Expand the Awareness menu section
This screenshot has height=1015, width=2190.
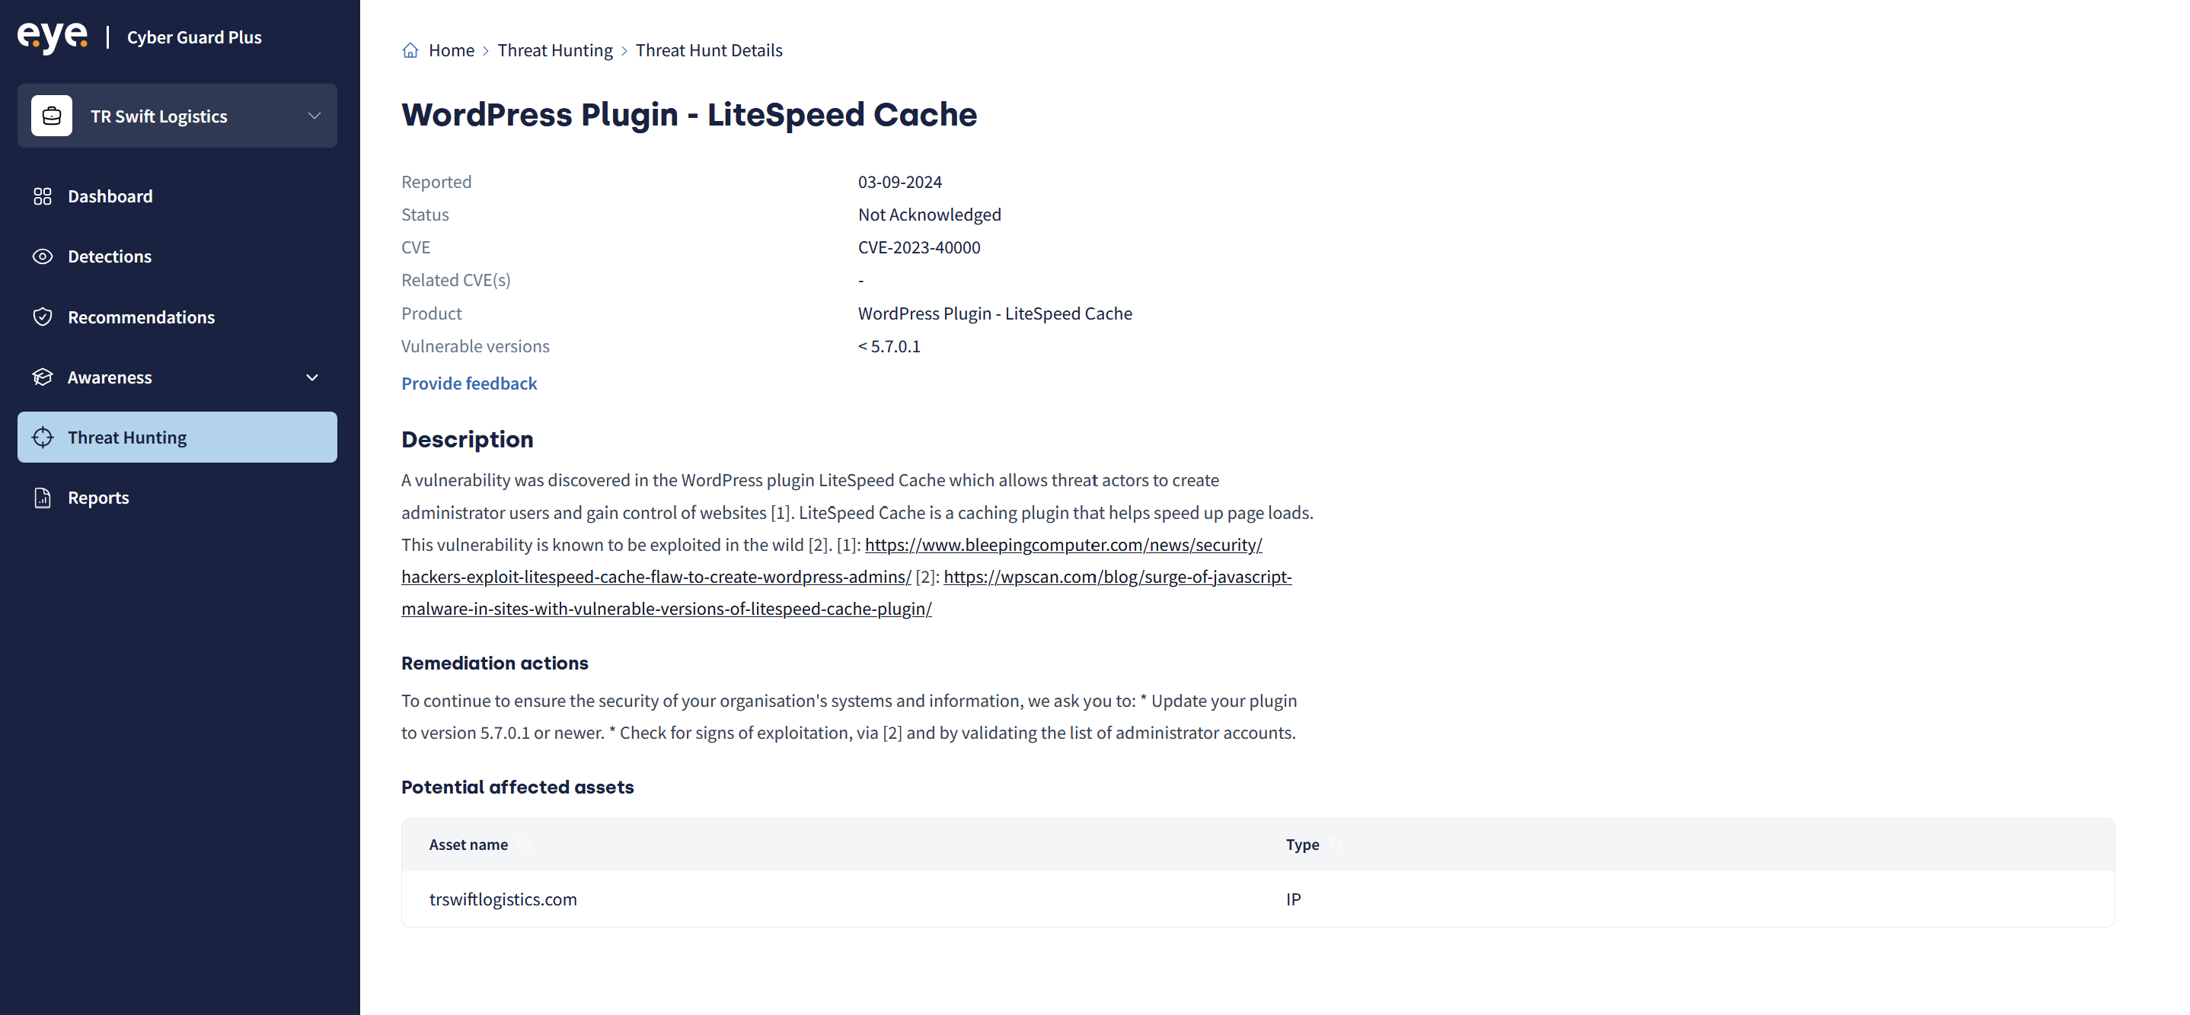[x=311, y=377]
